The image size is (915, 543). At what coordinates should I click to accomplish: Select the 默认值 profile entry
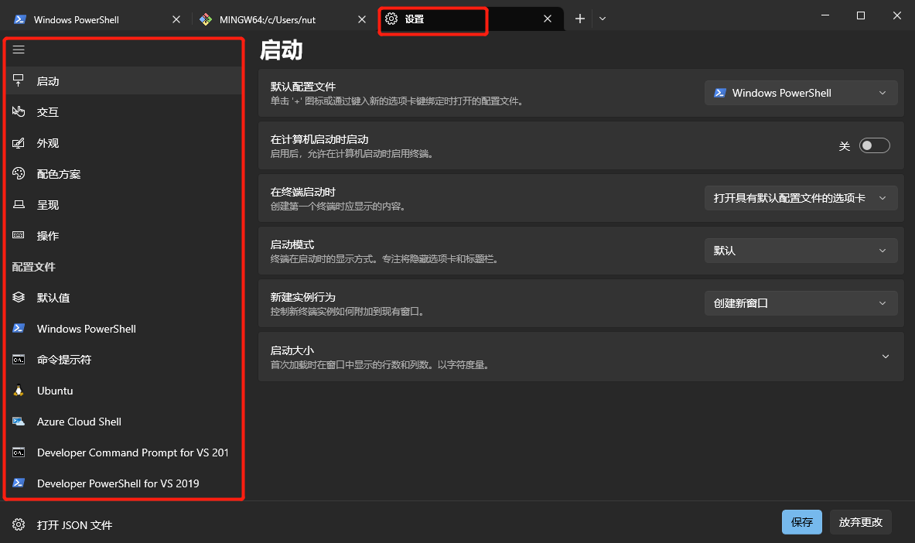tap(124, 297)
